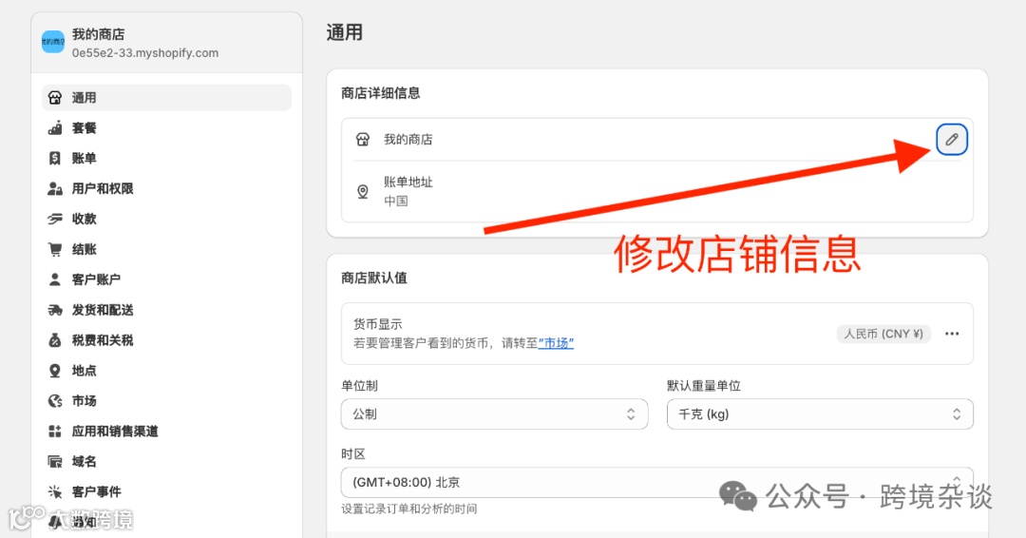1026x538 pixels.
Task: Click the 客户账户 person icon
Action: 55,279
